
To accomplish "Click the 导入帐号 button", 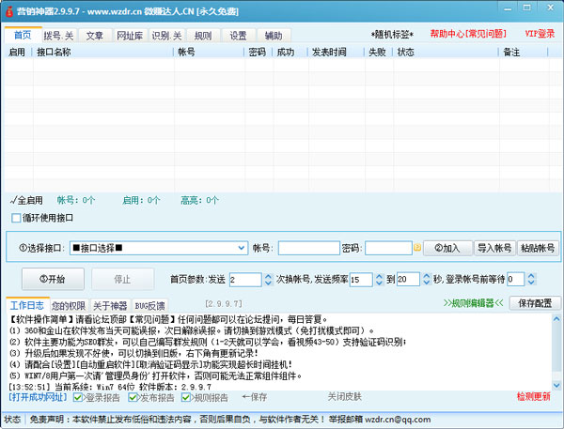I will click(494, 248).
